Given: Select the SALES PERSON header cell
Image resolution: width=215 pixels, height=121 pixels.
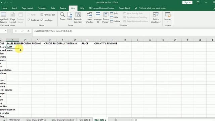Looking at the screenshot, I should click(x=12, y=43).
